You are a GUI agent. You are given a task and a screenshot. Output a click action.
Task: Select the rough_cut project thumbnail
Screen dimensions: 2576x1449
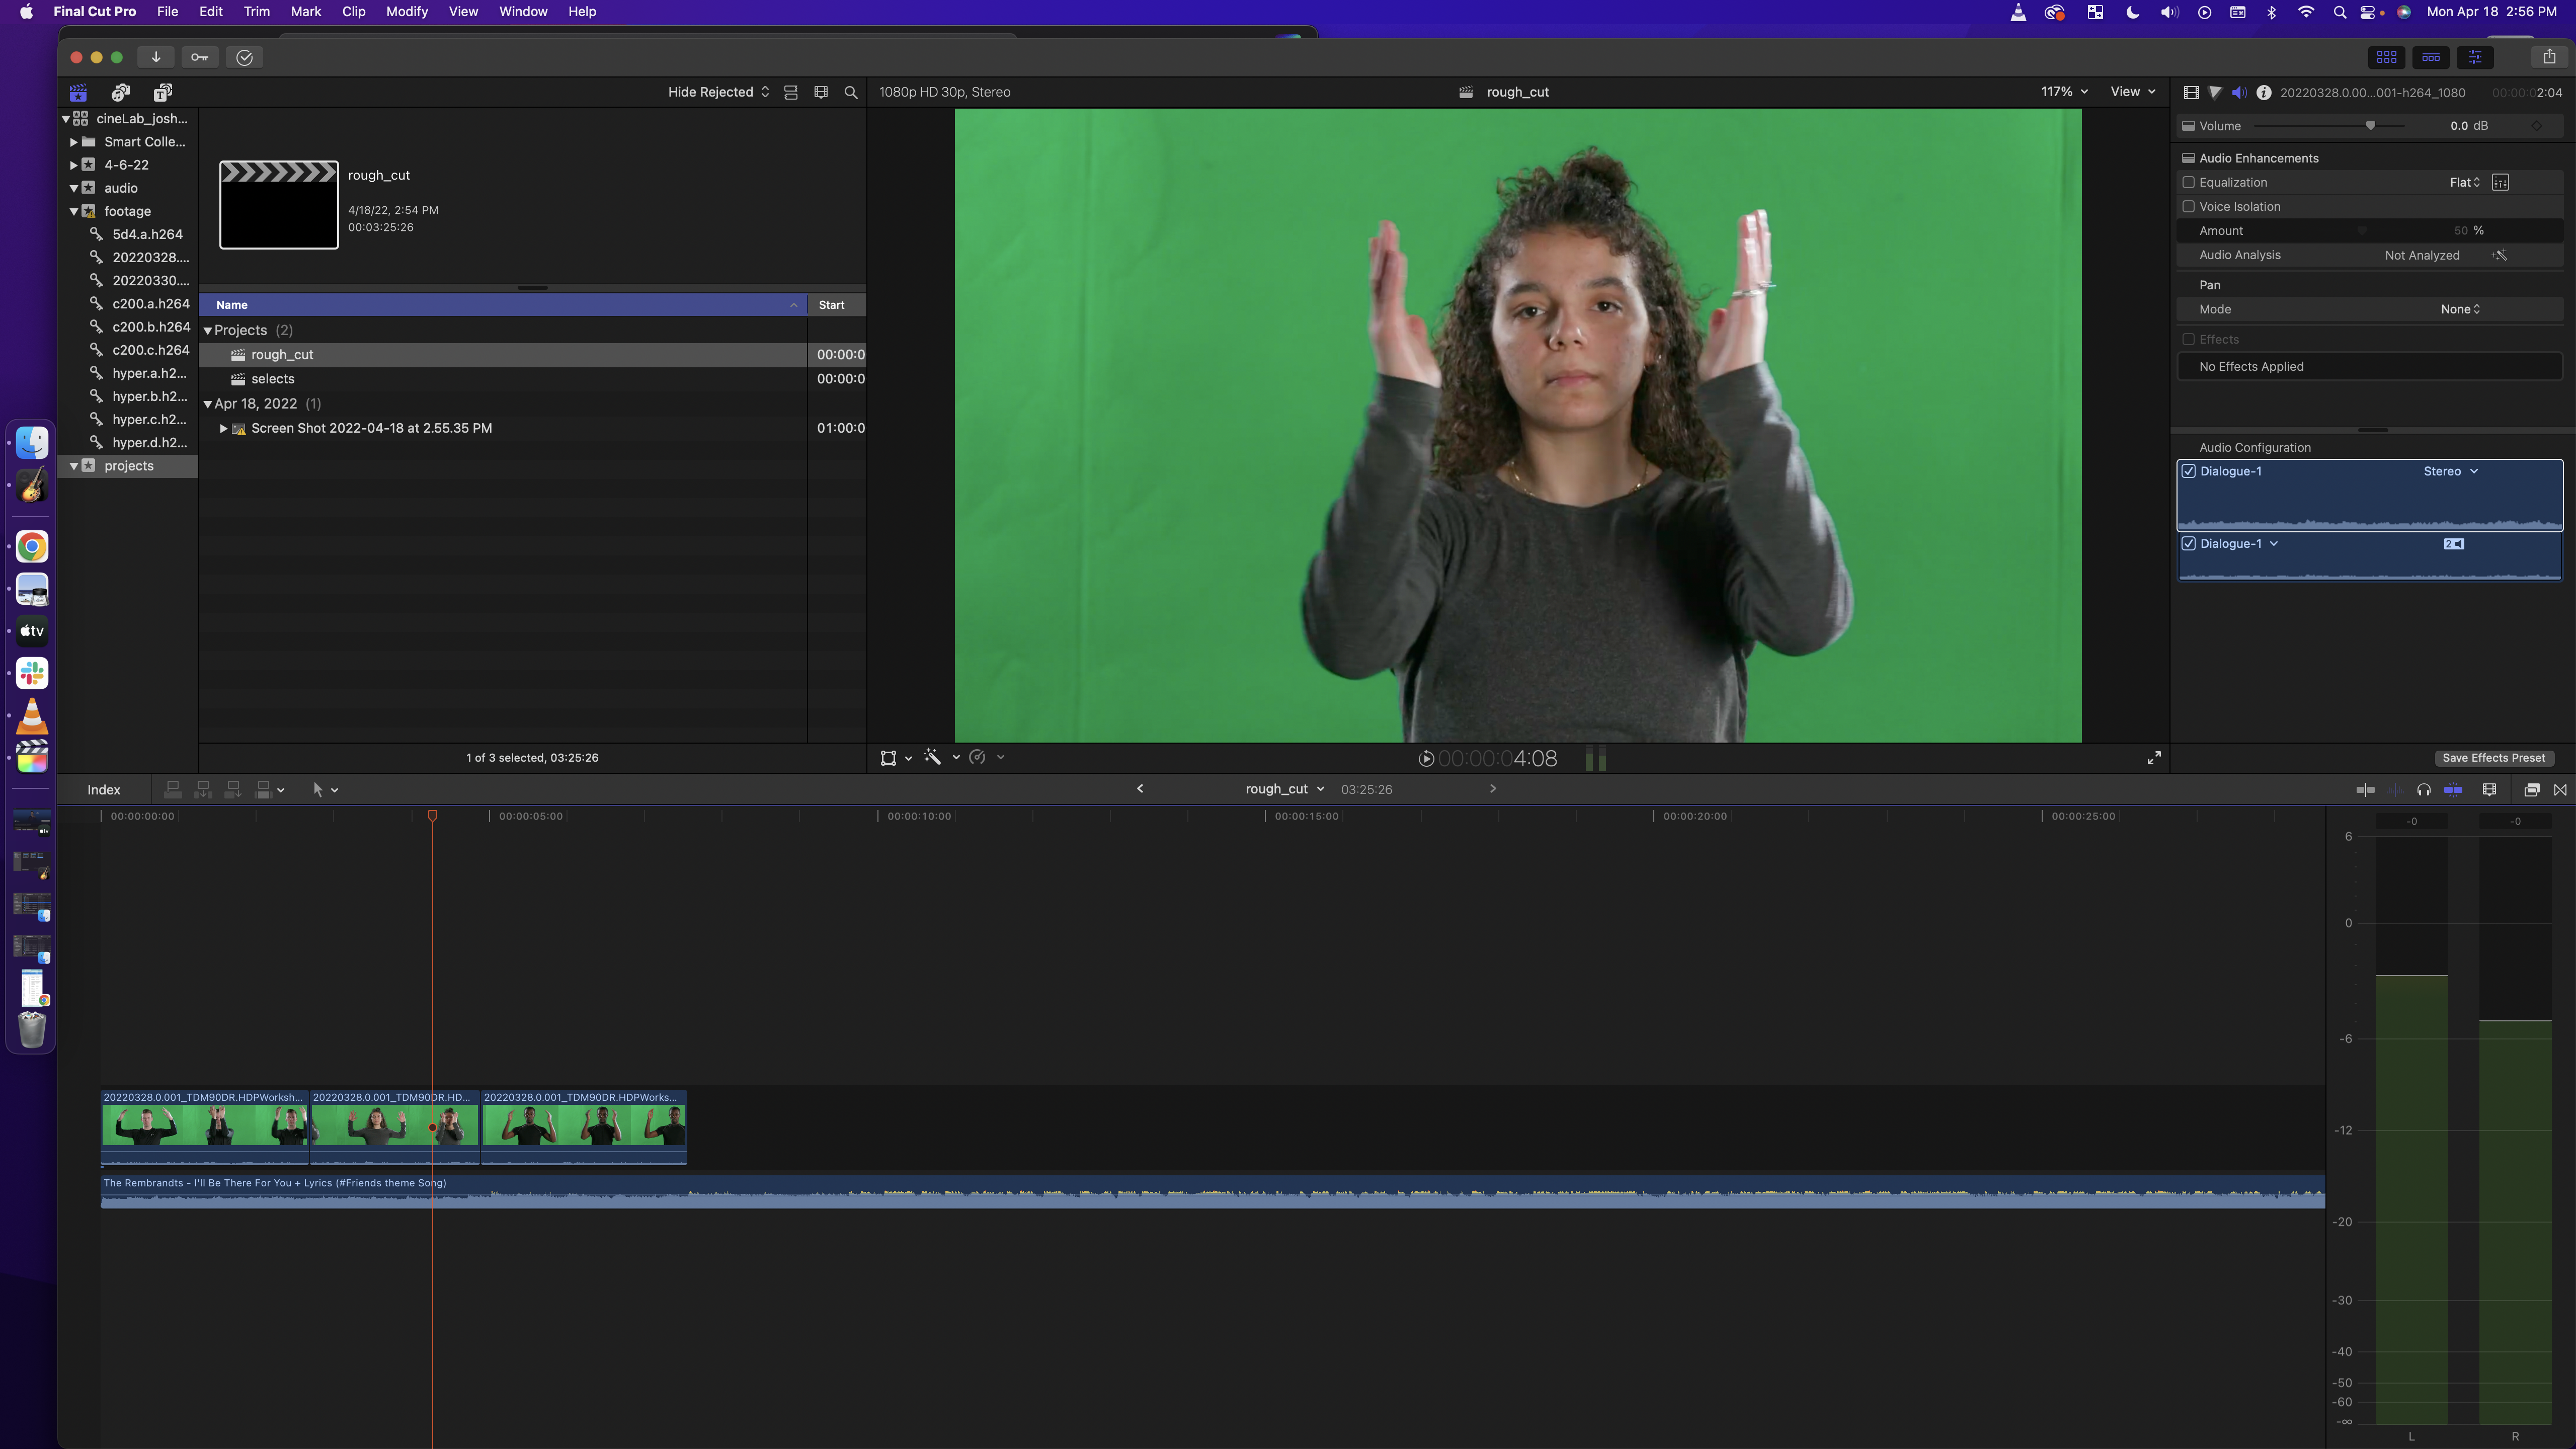[x=279, y=205]
